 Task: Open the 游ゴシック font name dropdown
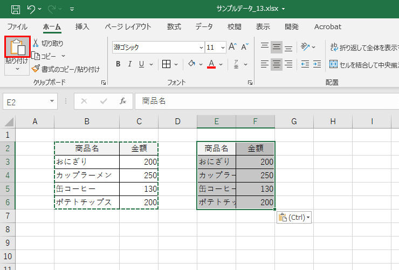pyautogui.click(x=201, y=48)
